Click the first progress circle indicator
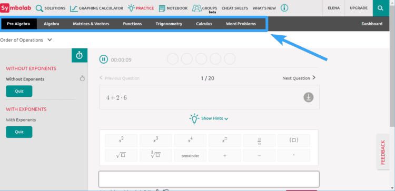 pyautogui.click(x=173, y=59)
